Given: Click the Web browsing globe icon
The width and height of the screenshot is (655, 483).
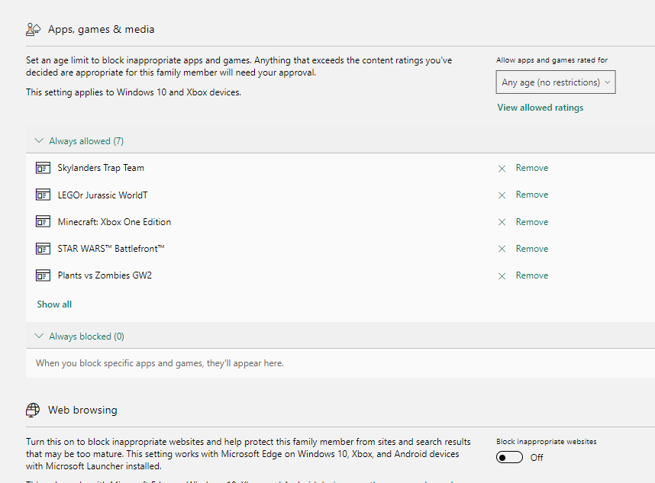Looking at the screenshot, I should [33, 410].
